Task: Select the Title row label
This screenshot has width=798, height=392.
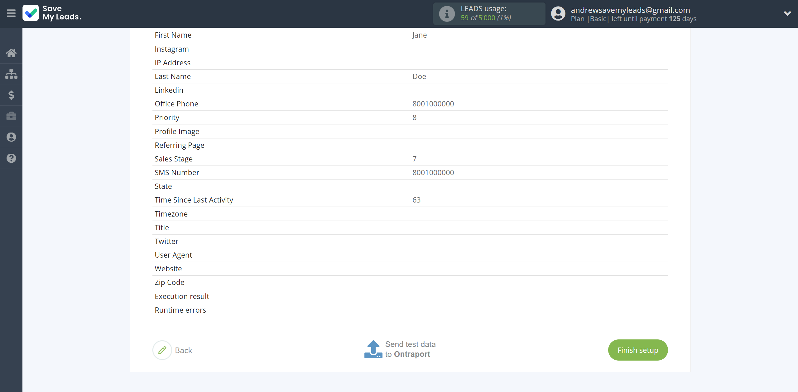Action: pos(162,228)
